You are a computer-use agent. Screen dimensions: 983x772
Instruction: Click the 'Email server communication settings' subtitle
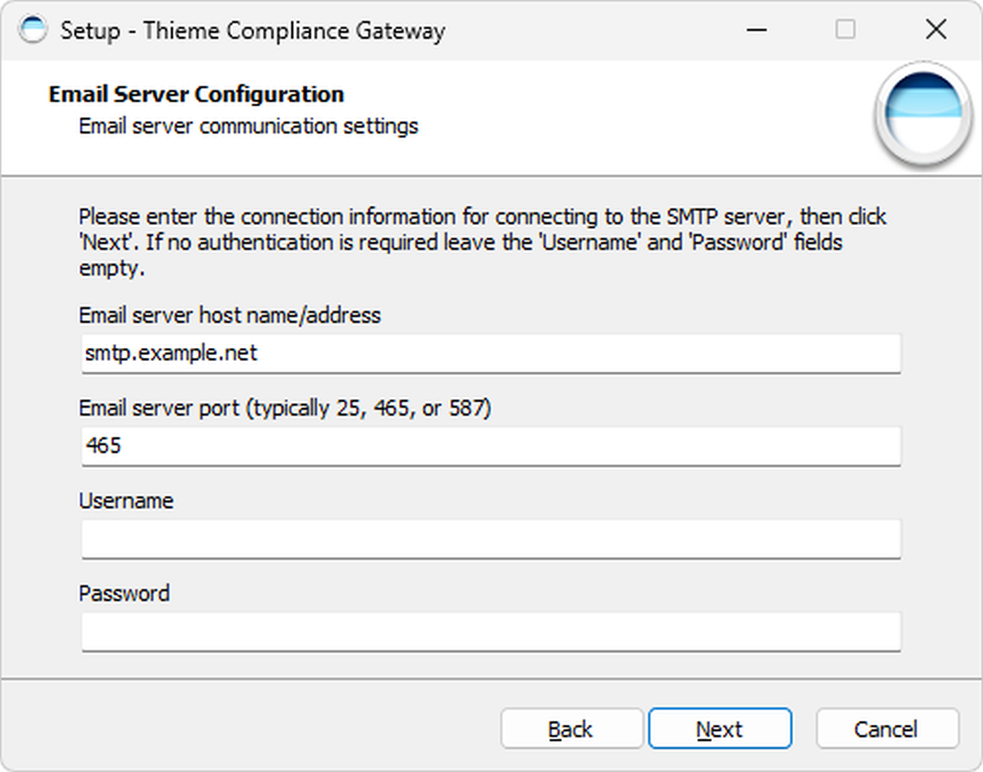[x=248, y=126]
